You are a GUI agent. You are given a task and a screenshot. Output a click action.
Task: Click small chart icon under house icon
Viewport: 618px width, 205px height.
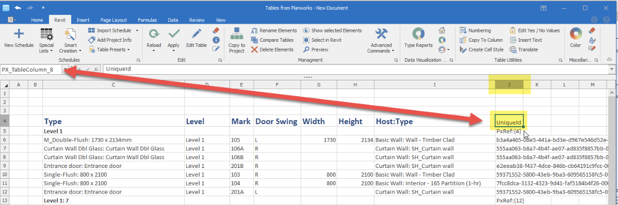click(442, 40)
